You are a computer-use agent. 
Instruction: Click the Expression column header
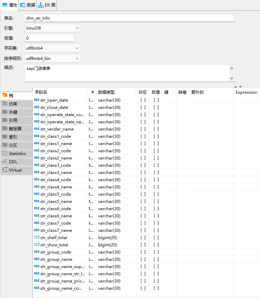(247, 92)
